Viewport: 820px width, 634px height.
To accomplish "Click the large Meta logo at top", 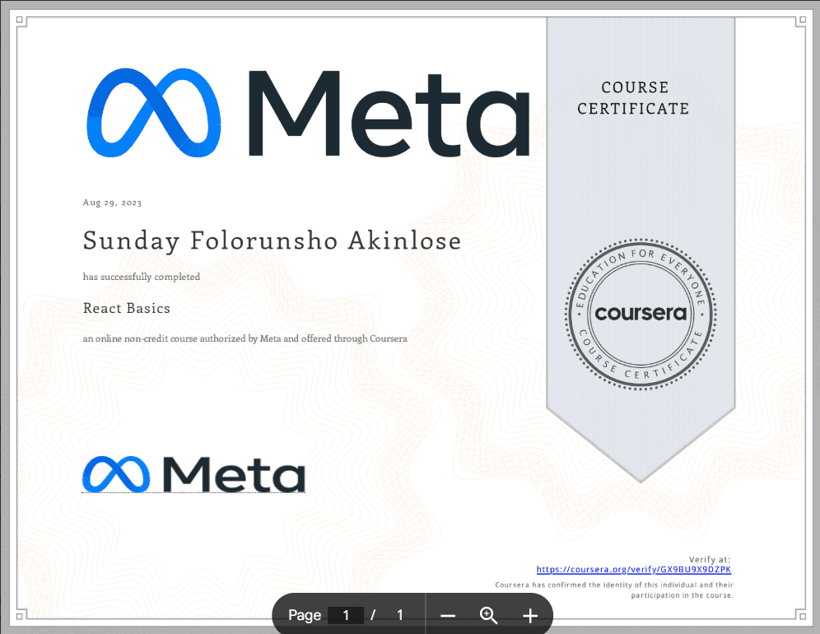I will click(308, 113).
